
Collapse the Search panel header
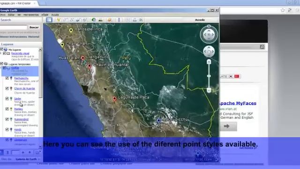pyautogui.click(x=21, y=20)
